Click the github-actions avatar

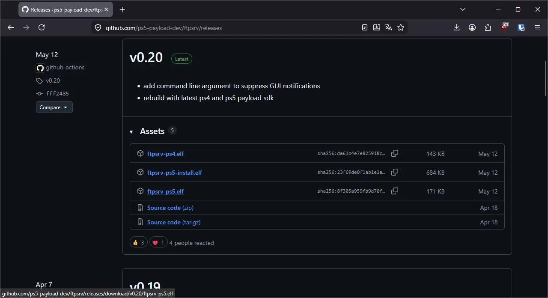(x=40, y=68)
